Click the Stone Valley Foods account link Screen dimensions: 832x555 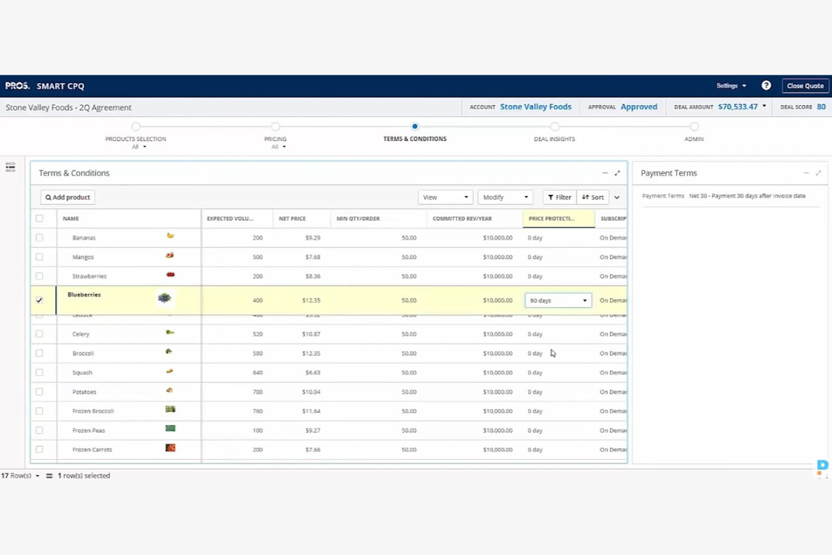(x=535, y=106)
